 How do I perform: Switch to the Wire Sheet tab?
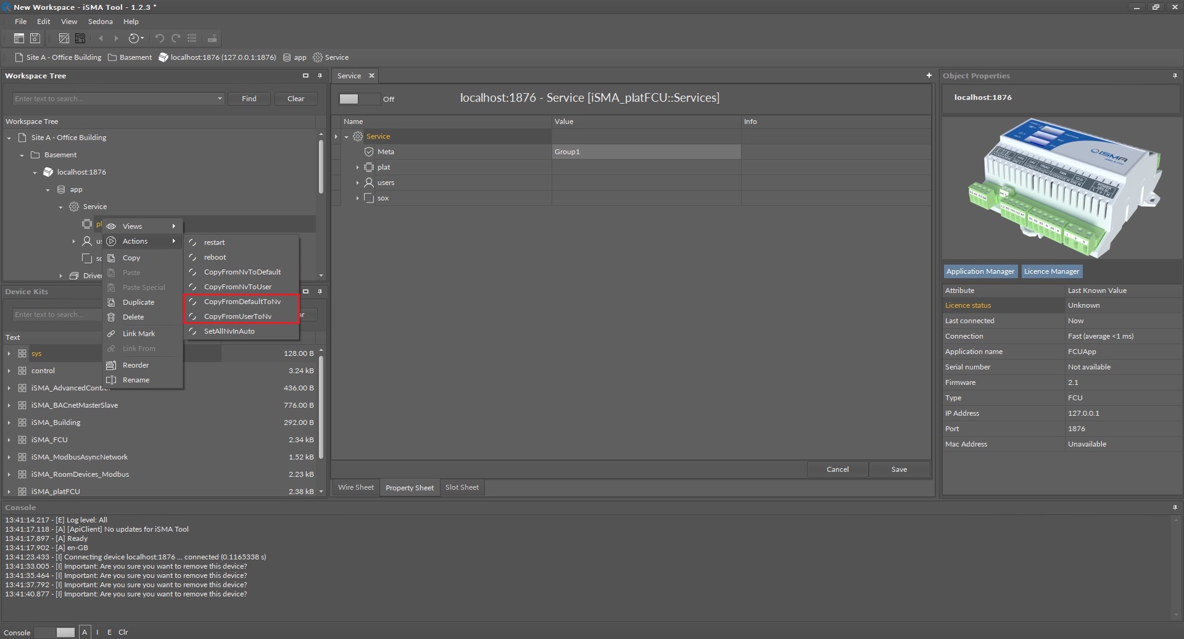[x=355, y=487]
